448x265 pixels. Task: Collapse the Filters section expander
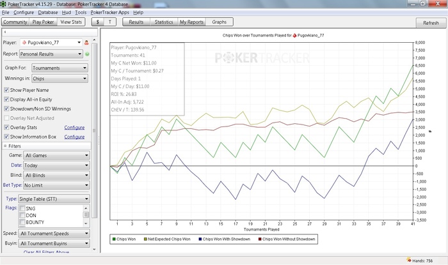click(x=5, y=146)
